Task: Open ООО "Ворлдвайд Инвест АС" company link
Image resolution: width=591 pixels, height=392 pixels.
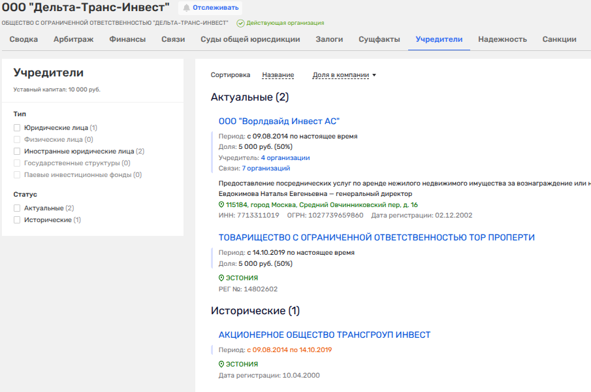Action: click(279, 122)
